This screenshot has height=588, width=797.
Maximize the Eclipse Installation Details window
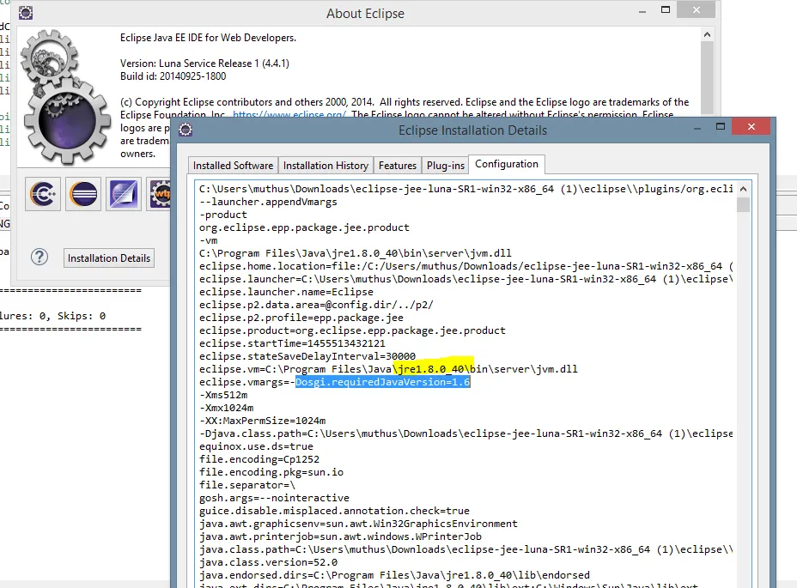721,126
